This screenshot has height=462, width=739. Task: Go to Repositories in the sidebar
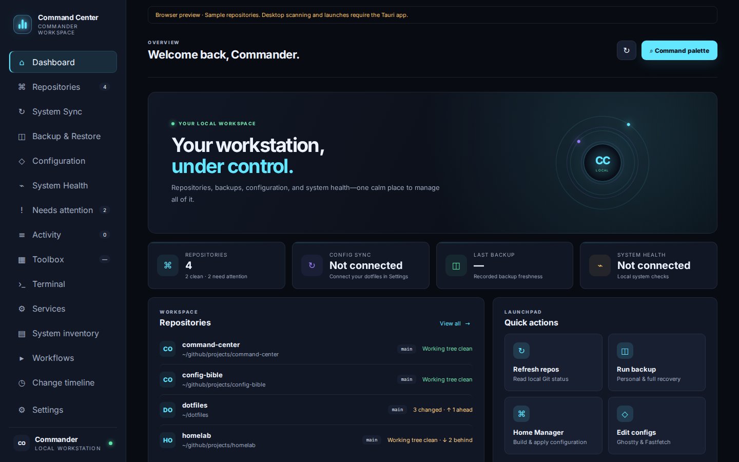[63, 87]
